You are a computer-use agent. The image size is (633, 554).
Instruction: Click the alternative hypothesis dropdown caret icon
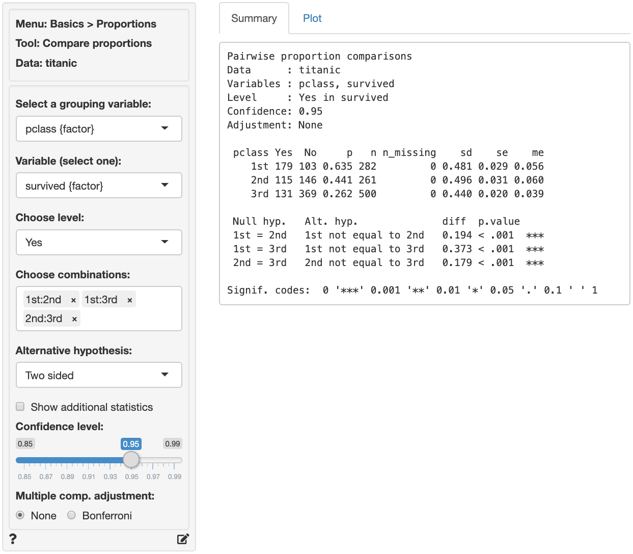point(164,375)
